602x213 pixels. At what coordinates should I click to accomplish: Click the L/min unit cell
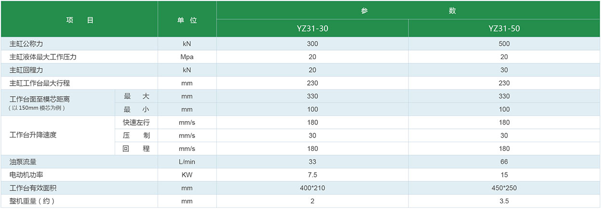[187, 162]
